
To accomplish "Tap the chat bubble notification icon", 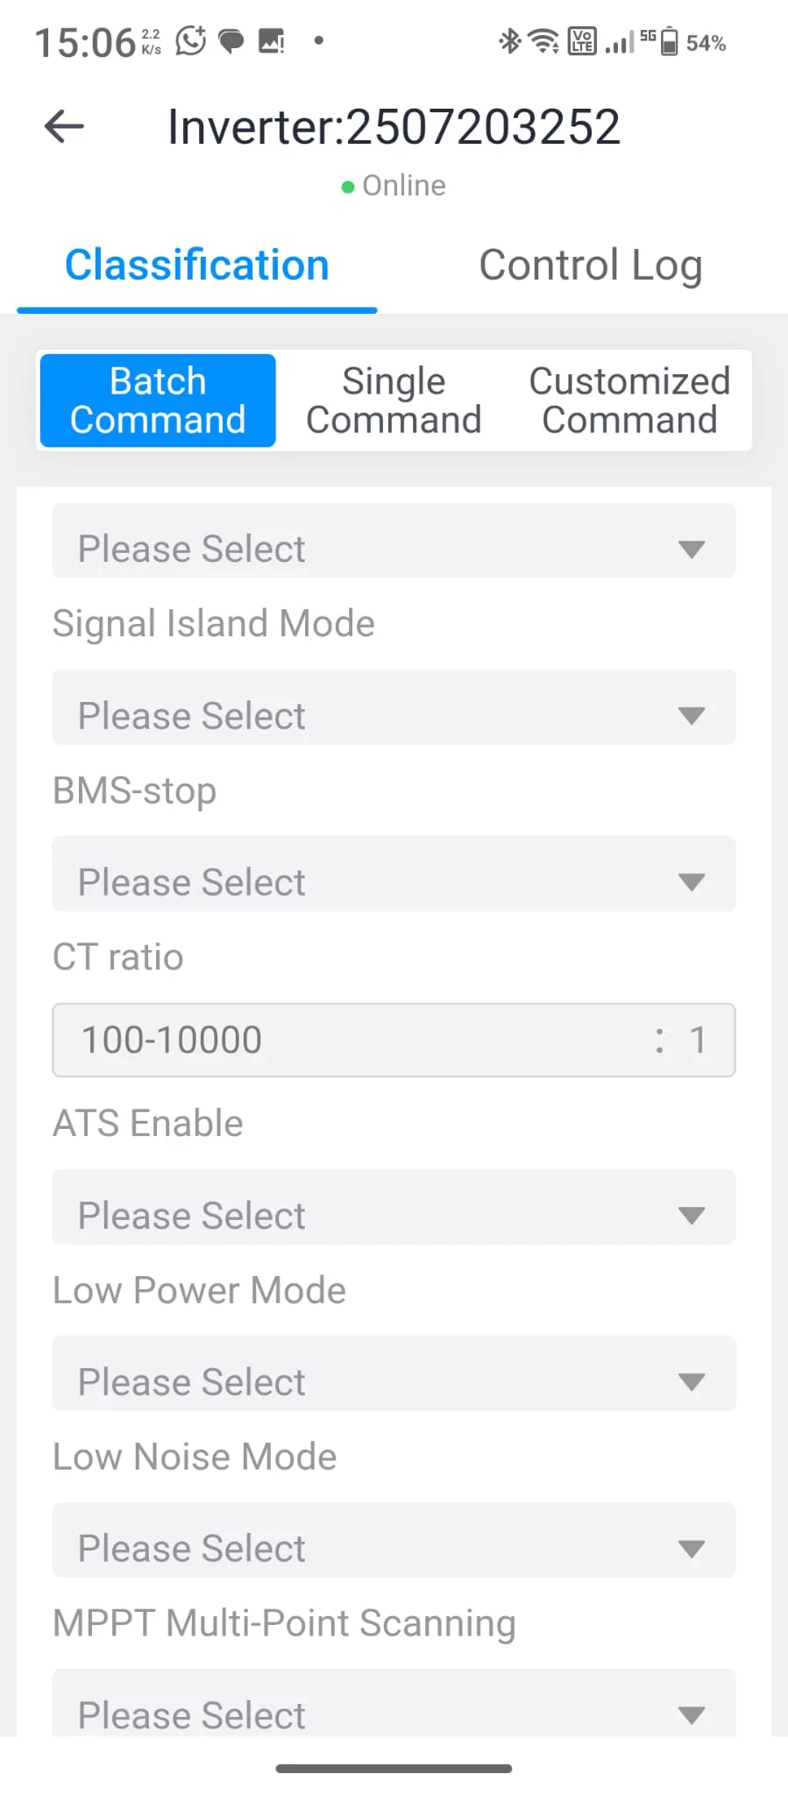I will click(x=231, y=41).
